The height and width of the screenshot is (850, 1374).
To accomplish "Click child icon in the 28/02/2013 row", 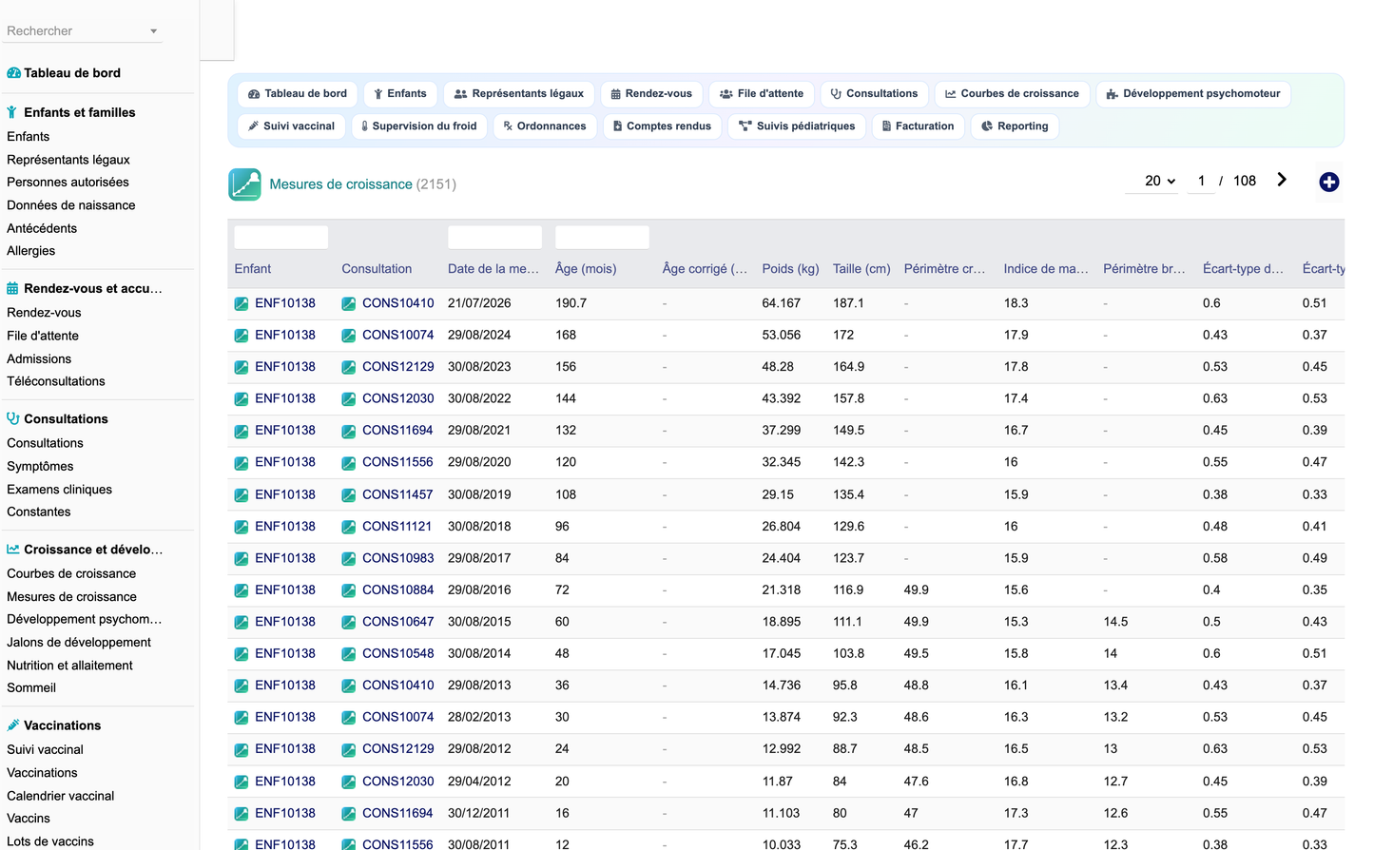I will pos(242,718).
